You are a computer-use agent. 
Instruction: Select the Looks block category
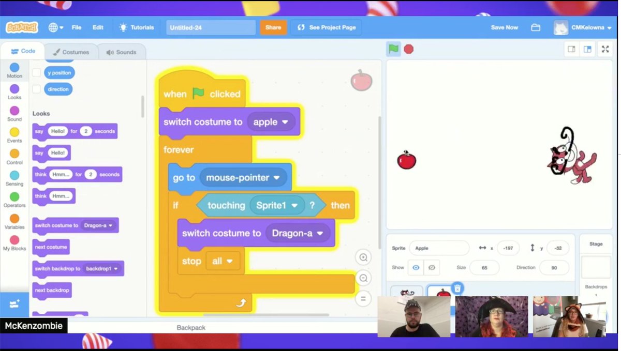[14, 93]
